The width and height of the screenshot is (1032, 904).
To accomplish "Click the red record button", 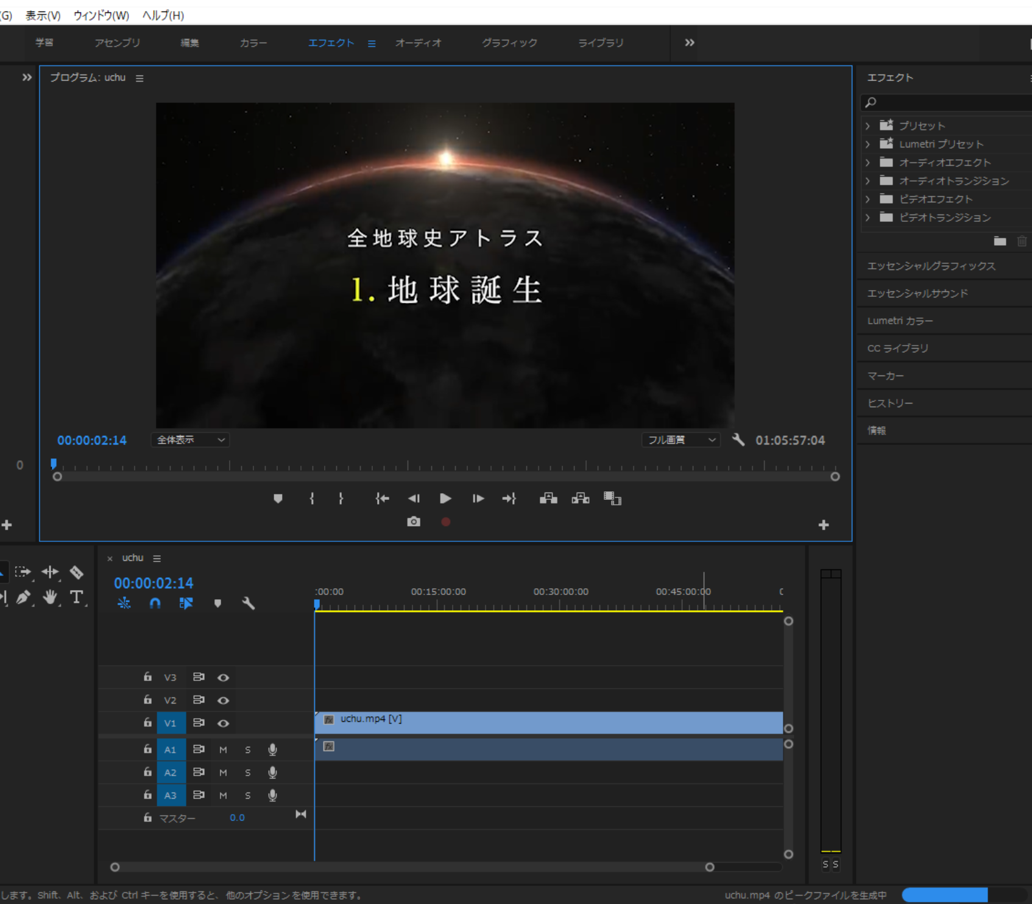I will [x=446, y=522].
